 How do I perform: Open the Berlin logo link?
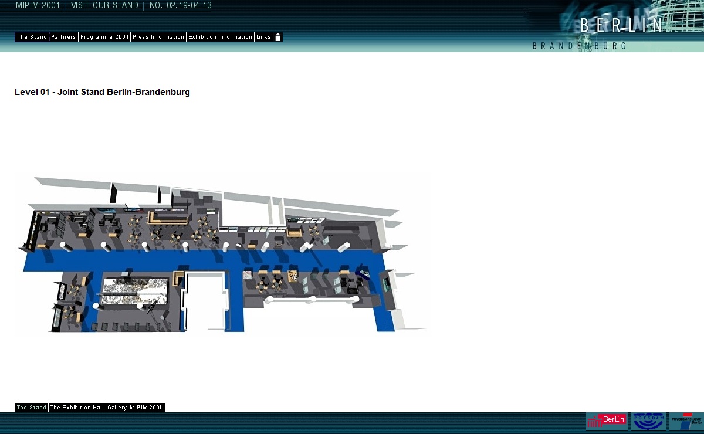(x=606, y=421)
